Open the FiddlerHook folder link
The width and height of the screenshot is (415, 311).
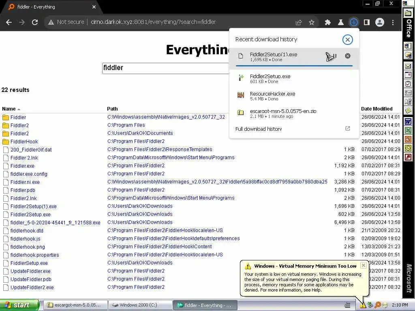[24, 142]
